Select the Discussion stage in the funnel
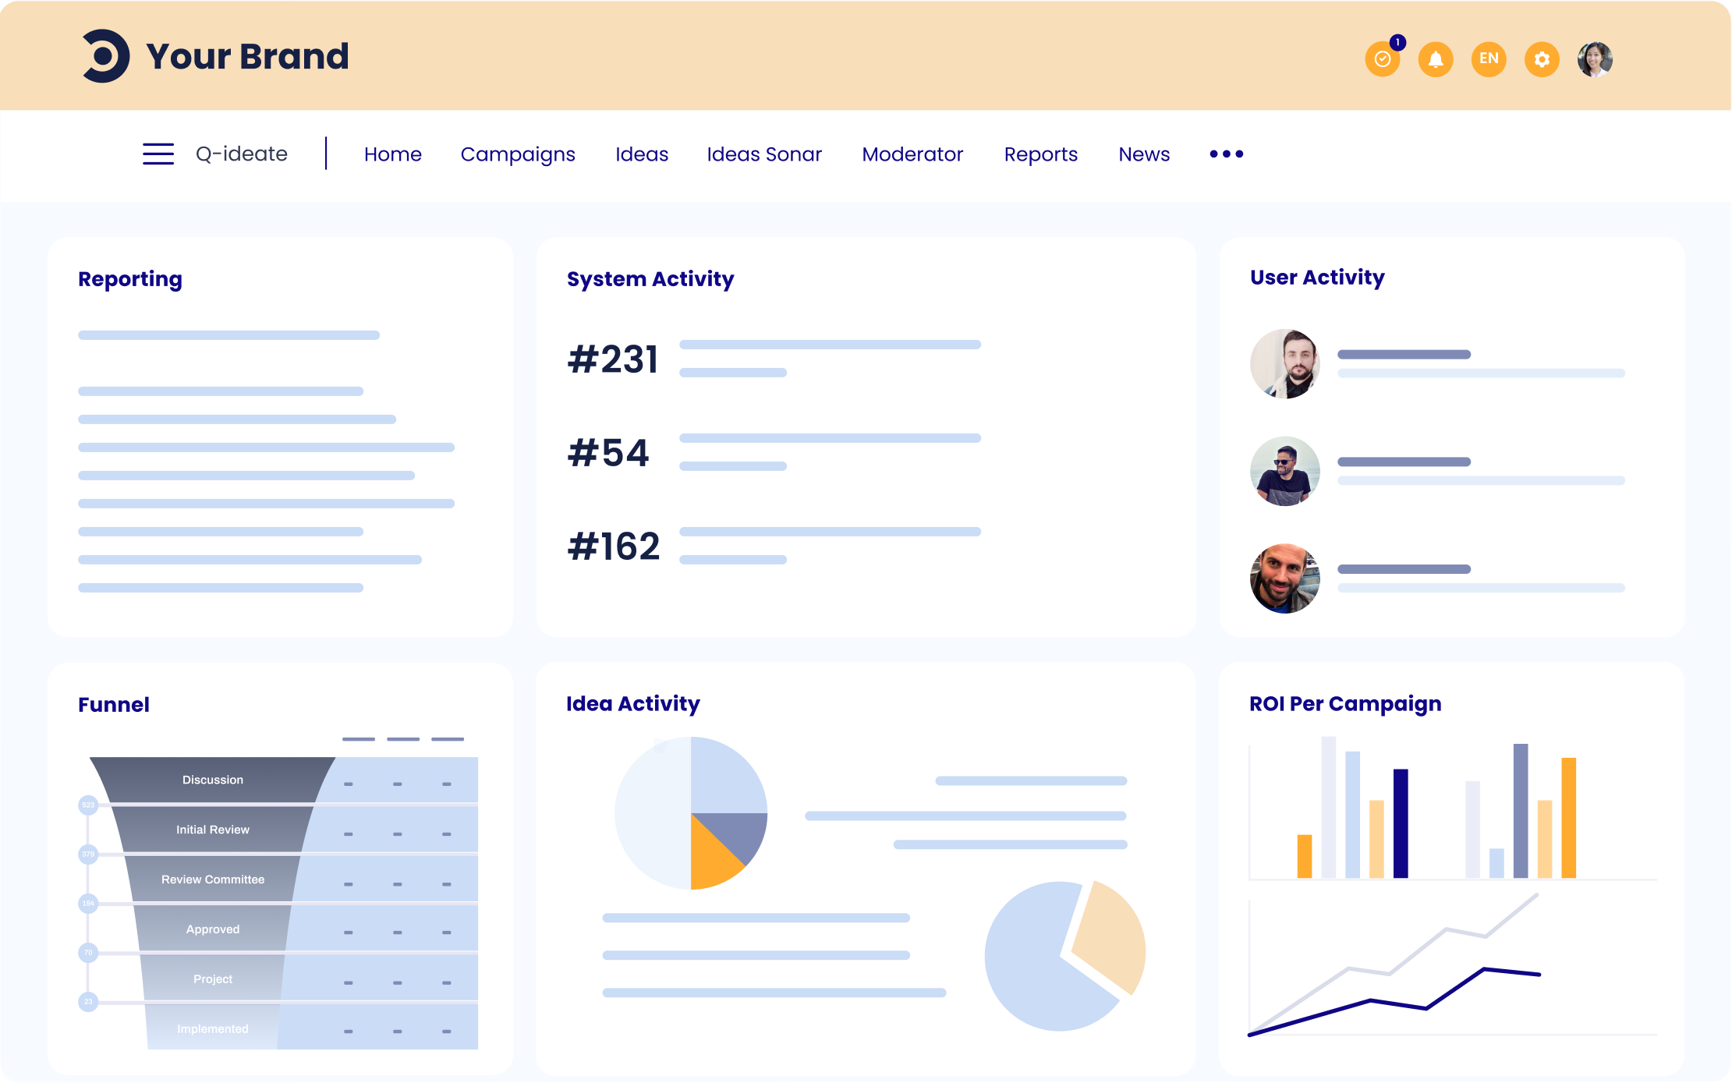 [x=212, y=780]
